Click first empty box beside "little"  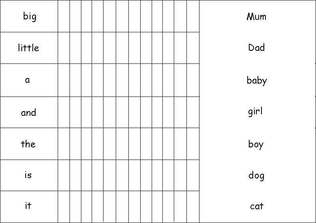(x=64, y=48)
